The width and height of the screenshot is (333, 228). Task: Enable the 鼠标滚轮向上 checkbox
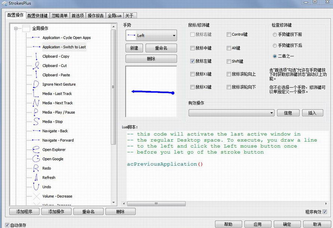tap(229, 74)
